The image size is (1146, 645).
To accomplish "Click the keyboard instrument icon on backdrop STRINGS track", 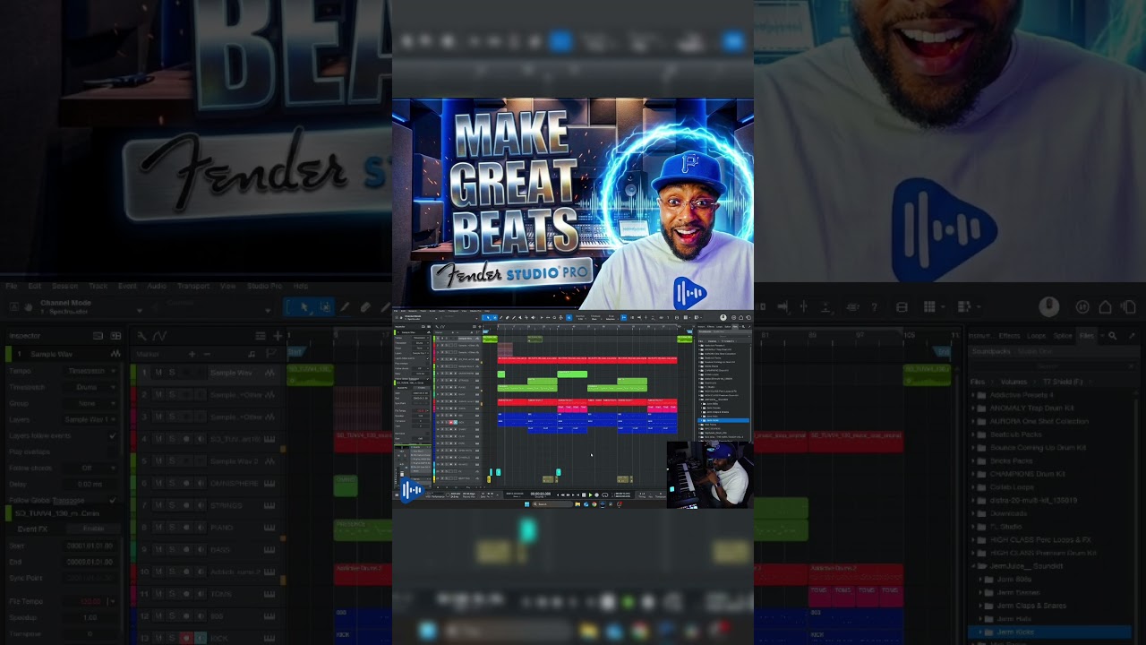I will tap(269, 505).
